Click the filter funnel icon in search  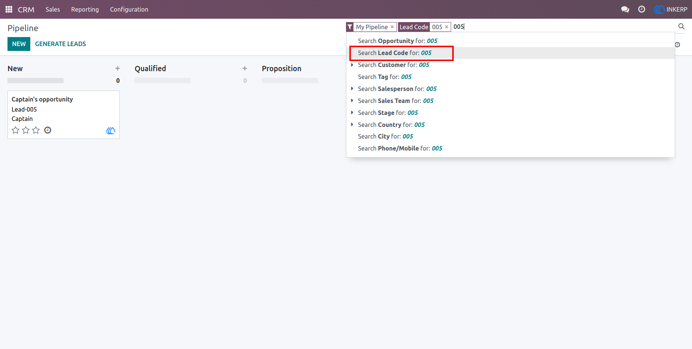pos(350,27)
